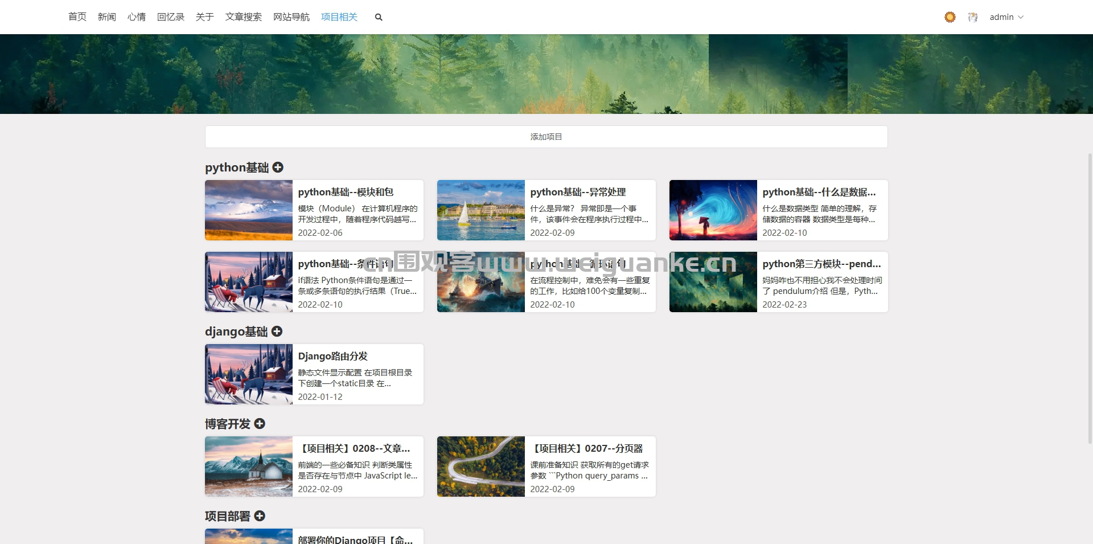Click the mountain thumbnail of 模块和包 card
This screenshot has height=544, width=1093.
[x=249, y=210]
